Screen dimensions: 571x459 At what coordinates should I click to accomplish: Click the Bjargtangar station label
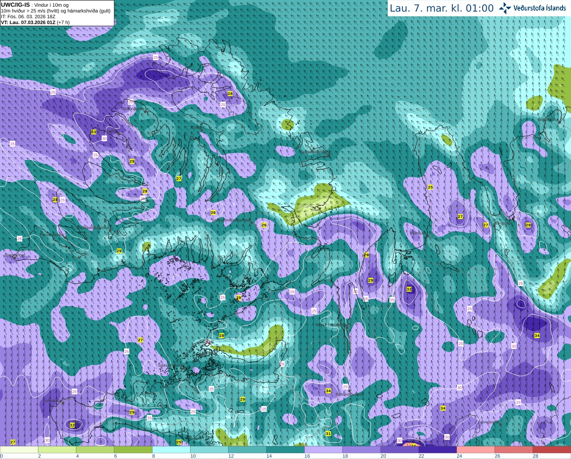click(14, 255)
